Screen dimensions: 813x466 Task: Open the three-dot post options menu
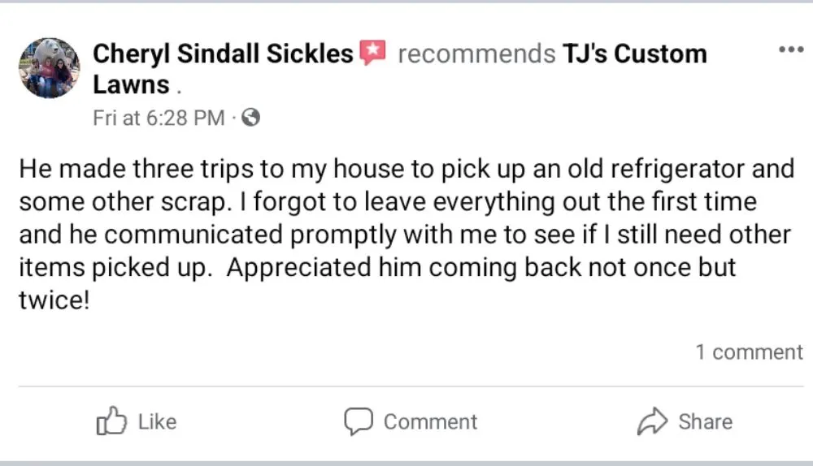point(790,50)
